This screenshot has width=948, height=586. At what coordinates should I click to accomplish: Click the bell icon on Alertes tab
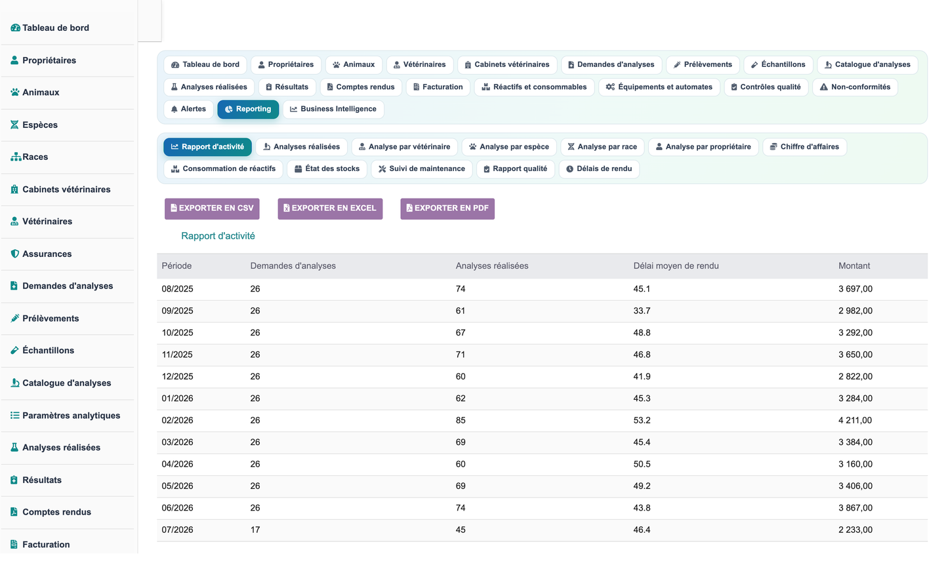(x=175, y=109)
